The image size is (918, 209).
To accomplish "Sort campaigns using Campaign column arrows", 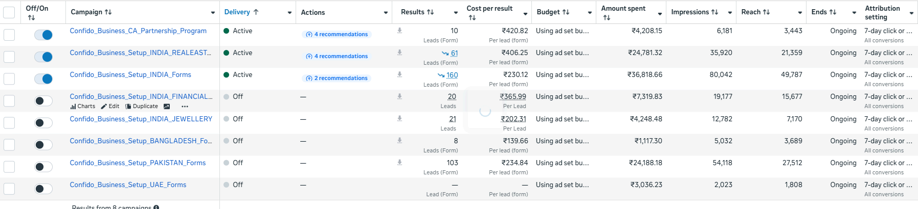I will pyautogui.click(x=108, y=12).
